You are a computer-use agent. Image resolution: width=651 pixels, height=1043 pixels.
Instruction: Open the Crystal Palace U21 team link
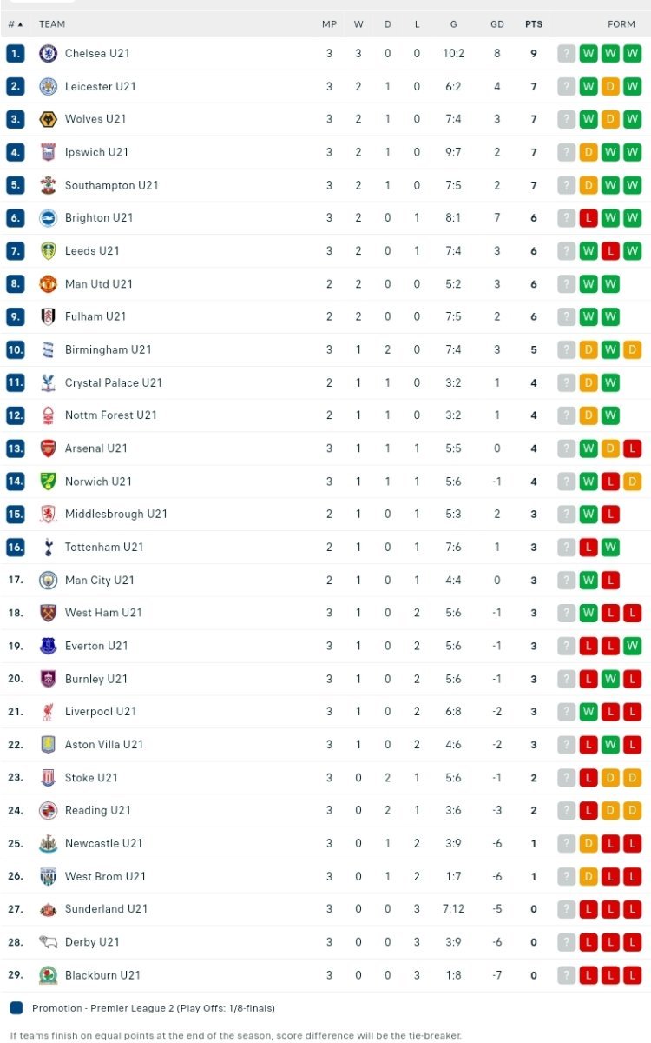(114, 382)
